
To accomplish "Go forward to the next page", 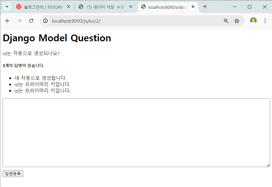I will (x=19, y=21).
